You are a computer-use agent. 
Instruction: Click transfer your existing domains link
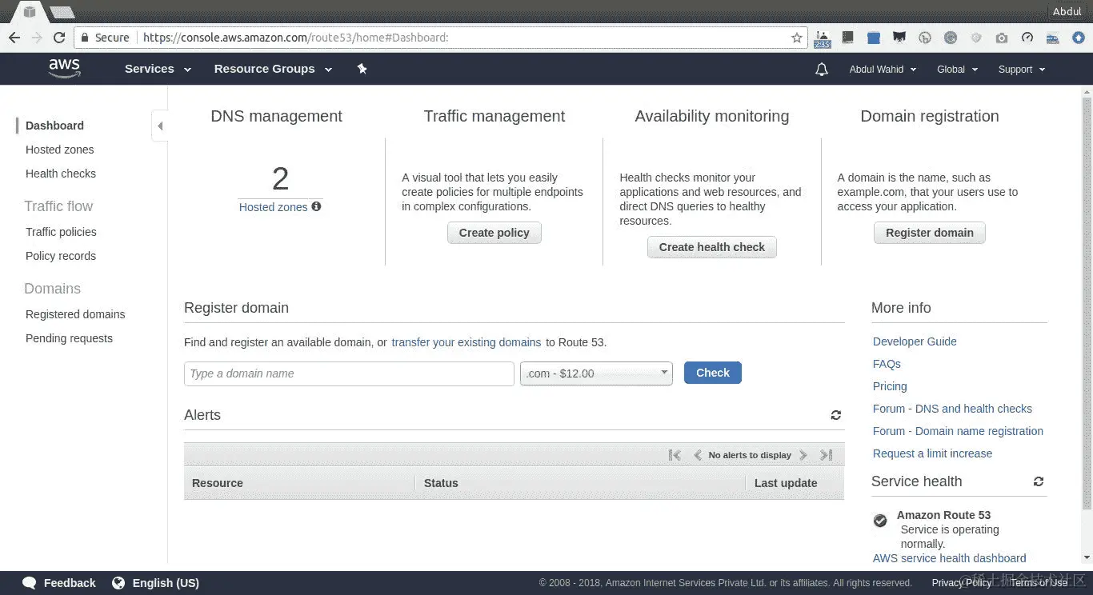[x=466, y=342]
